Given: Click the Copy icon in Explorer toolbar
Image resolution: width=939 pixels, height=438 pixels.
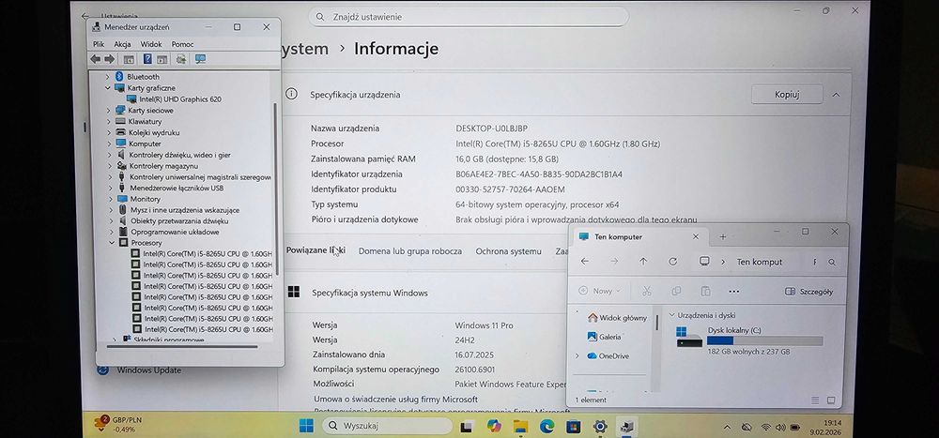Looking at the screenshot, I should coord(676,291).
